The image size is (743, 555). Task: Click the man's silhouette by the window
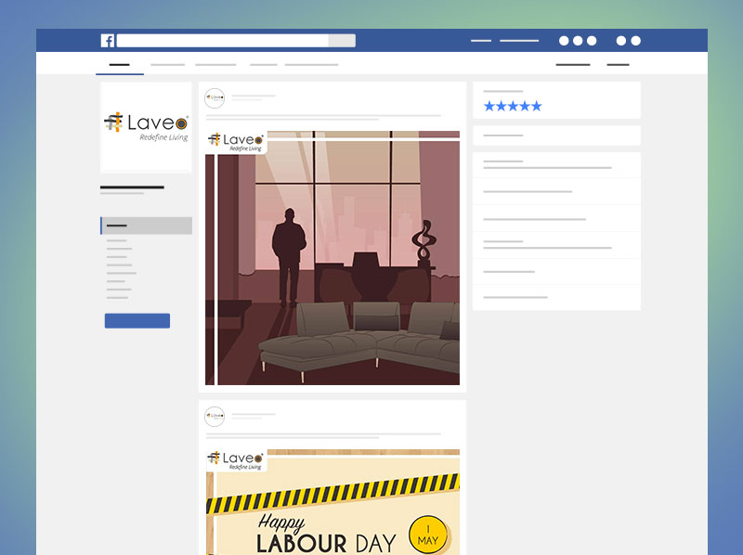pos(287,255)
